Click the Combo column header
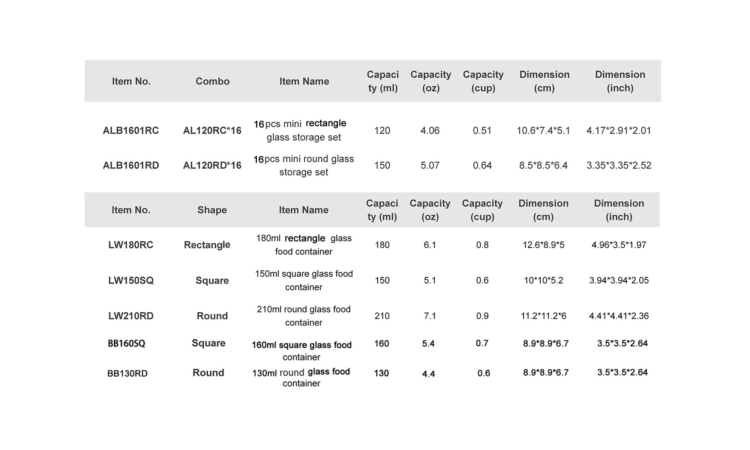Image resolution: width=750 pixels, height=450 pixels. point(213,81)
